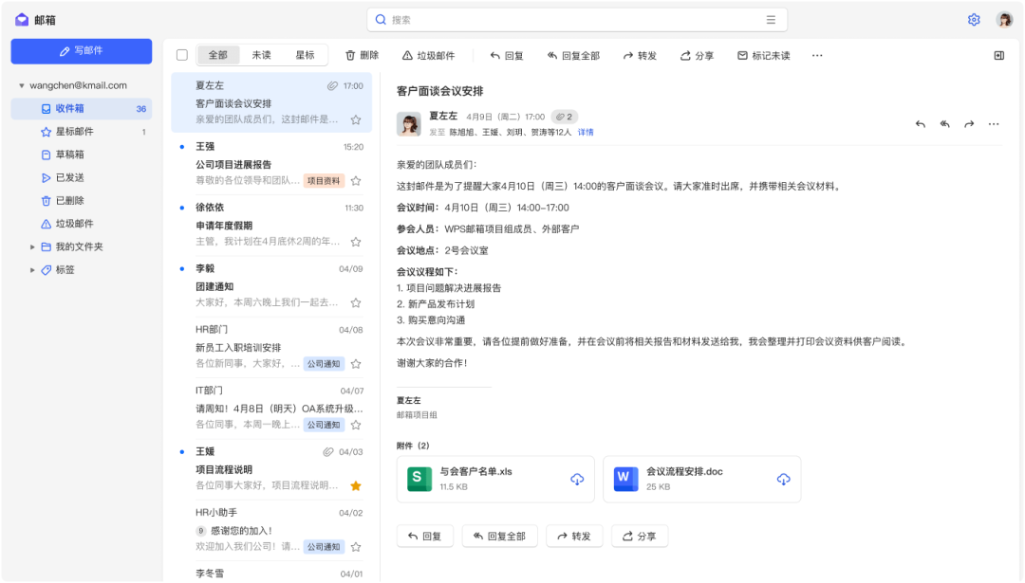Switch to the 未读 tab
The image size is (1025, 583).
[x=261, y=56]
